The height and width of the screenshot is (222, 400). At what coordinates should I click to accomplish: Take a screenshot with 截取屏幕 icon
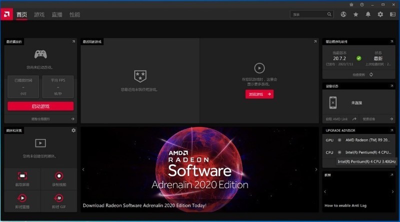(x=22, y=176)
